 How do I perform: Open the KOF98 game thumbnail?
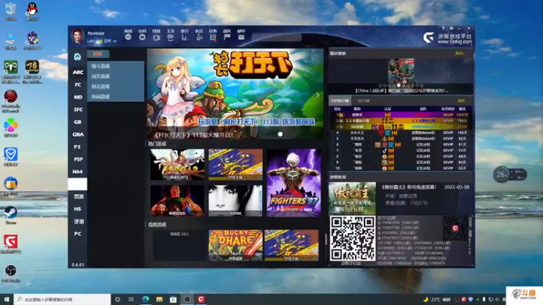click(x=235, y=201)
